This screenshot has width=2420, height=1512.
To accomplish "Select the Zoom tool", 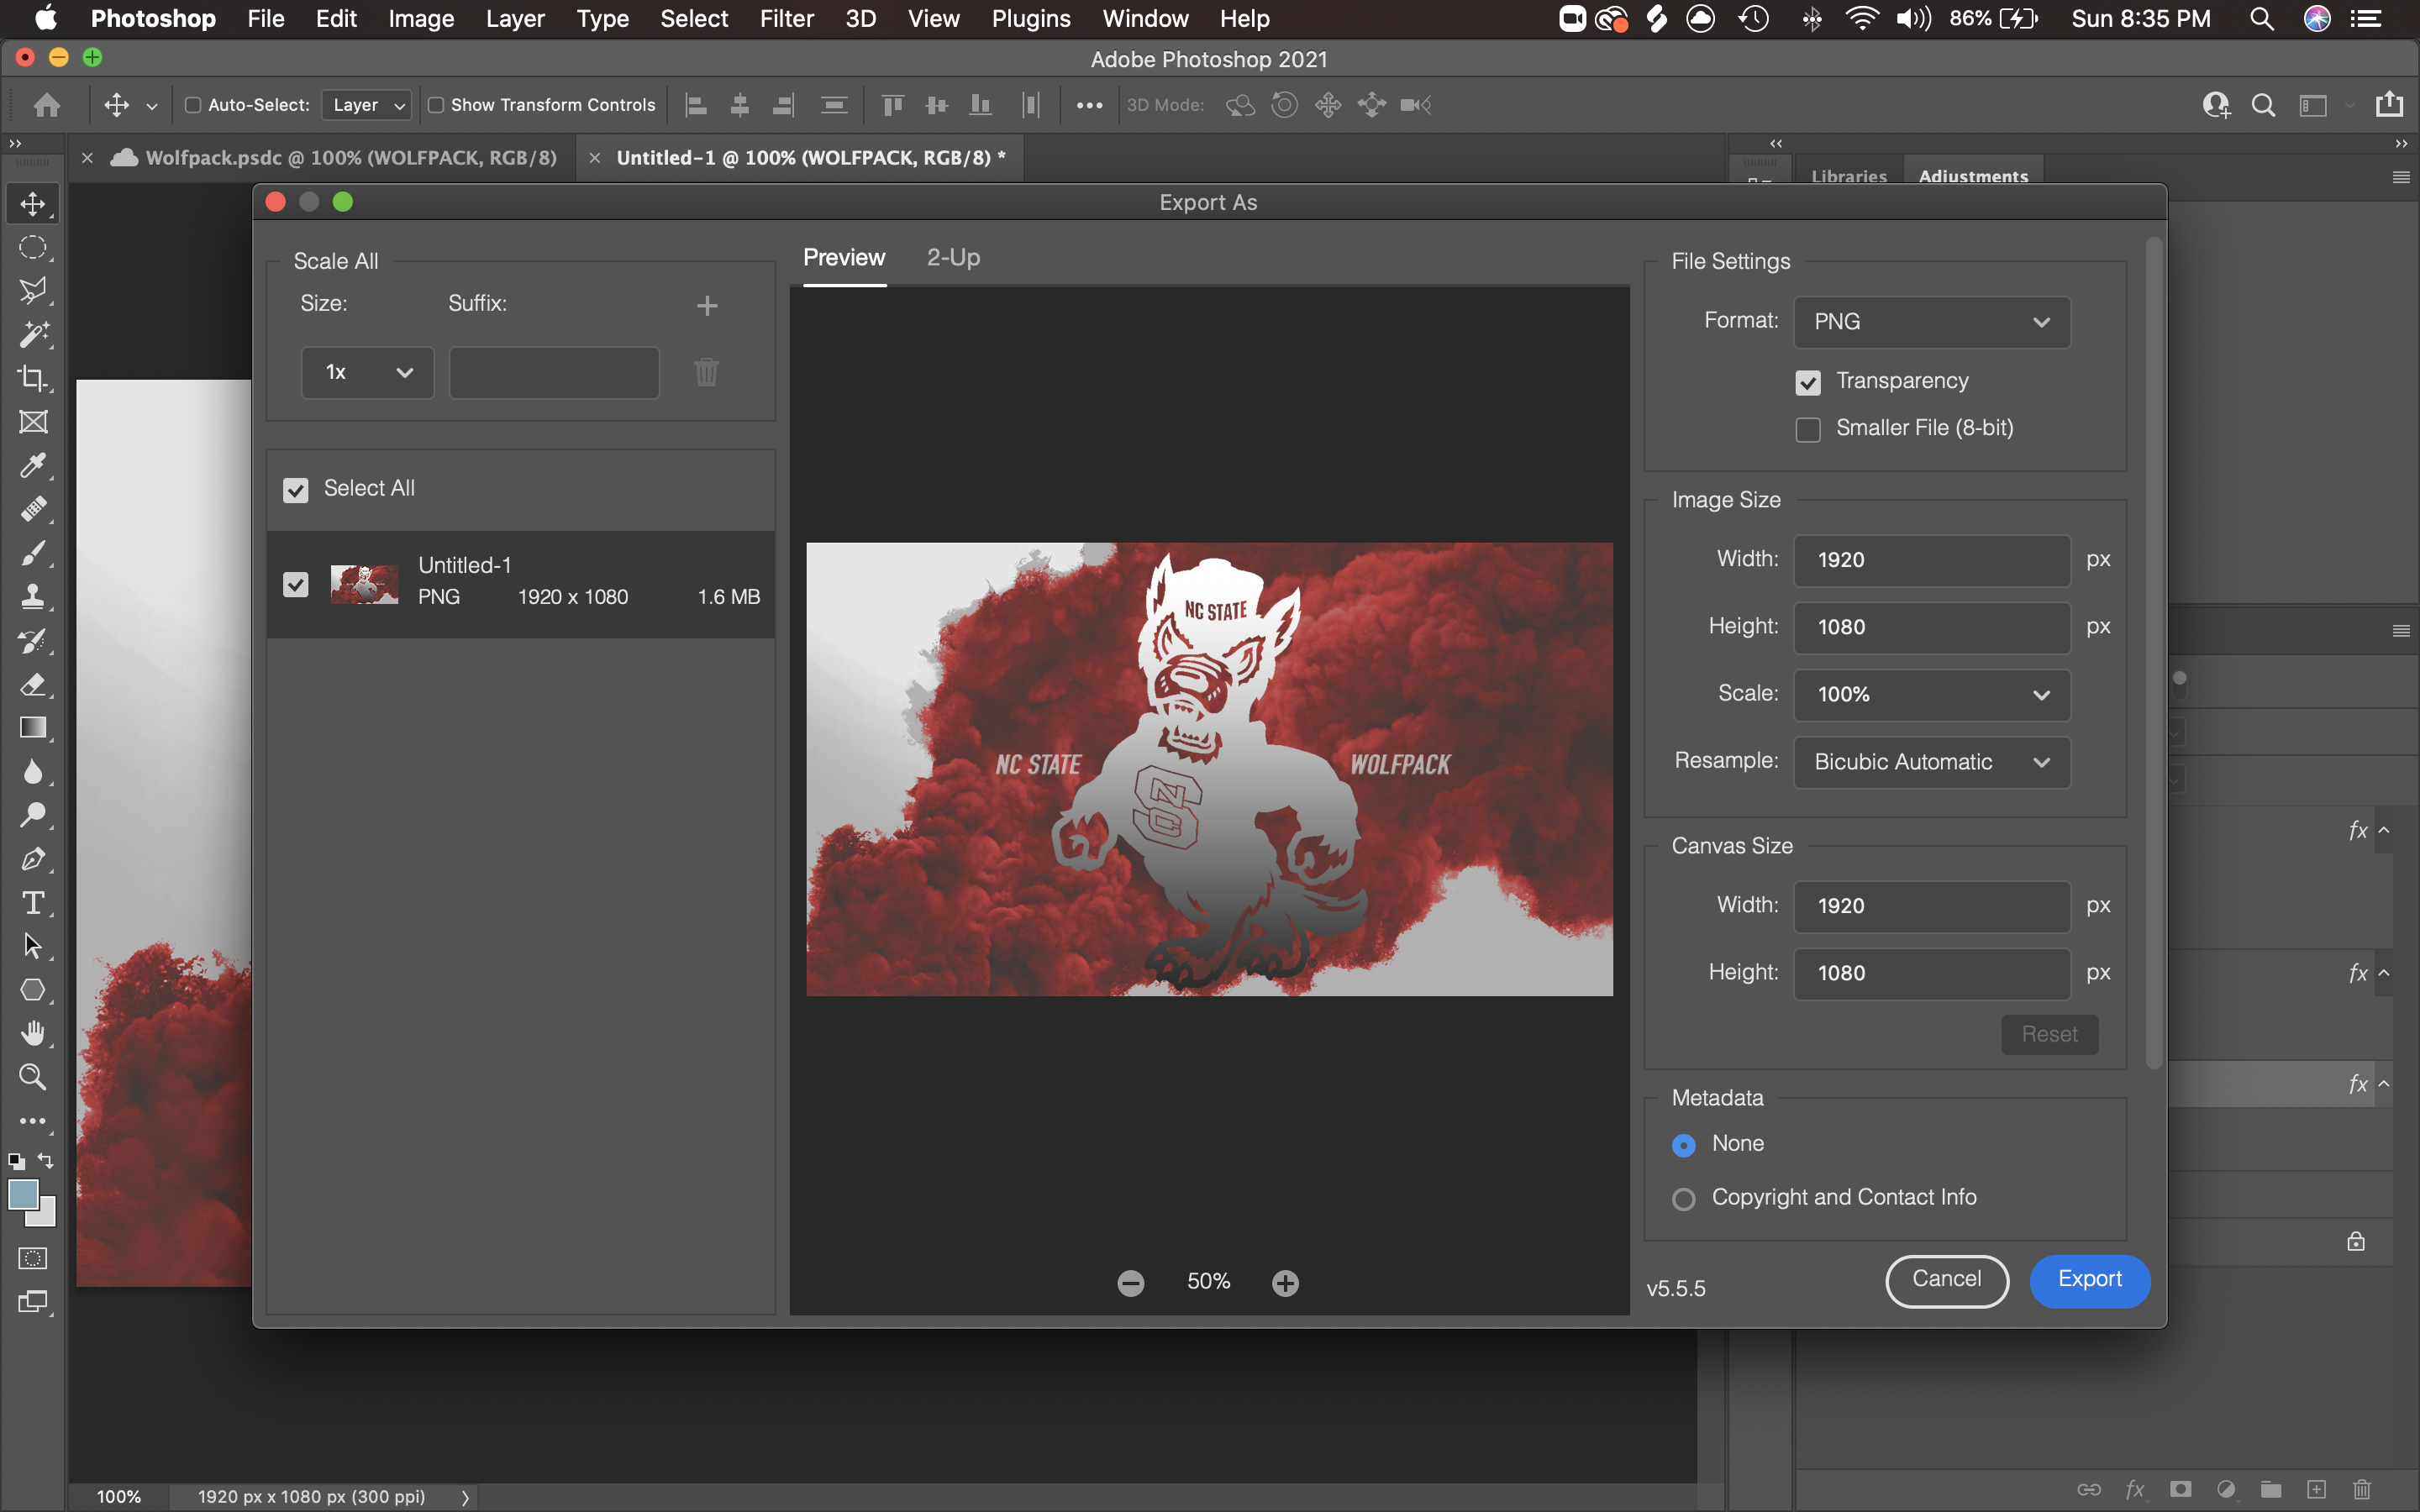I will click(33, 1077).
